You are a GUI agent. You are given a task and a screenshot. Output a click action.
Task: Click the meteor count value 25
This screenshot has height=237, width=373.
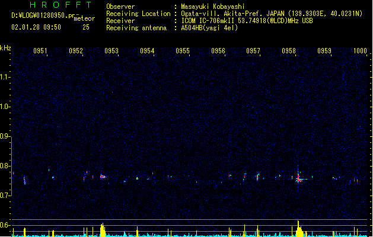(x=86, y=27)
